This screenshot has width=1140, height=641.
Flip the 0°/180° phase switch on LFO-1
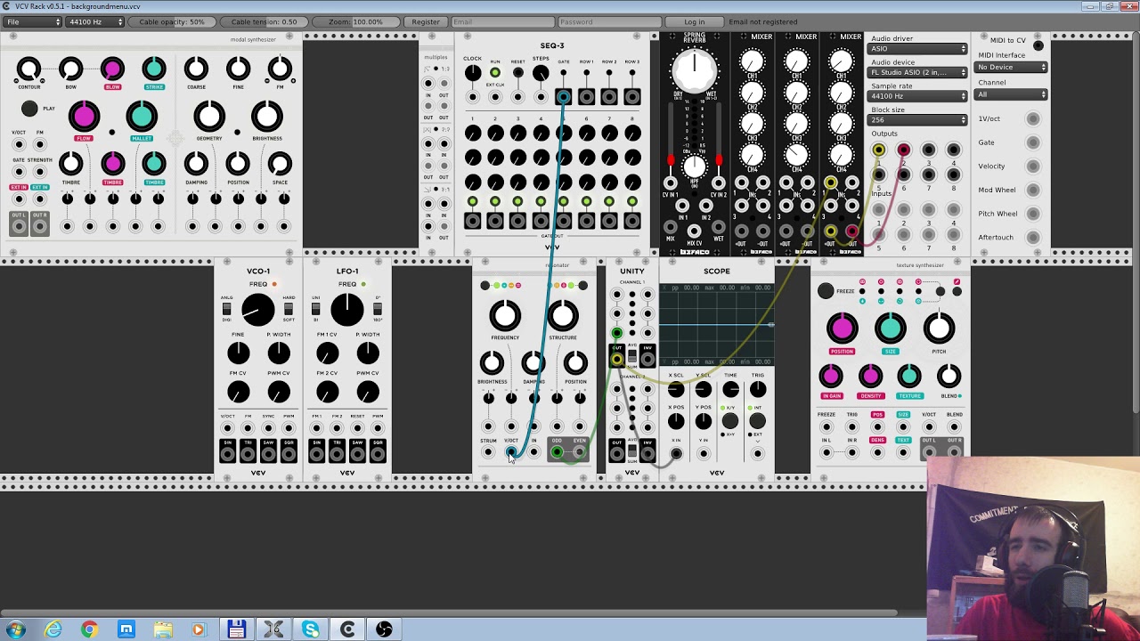(378, 309)
